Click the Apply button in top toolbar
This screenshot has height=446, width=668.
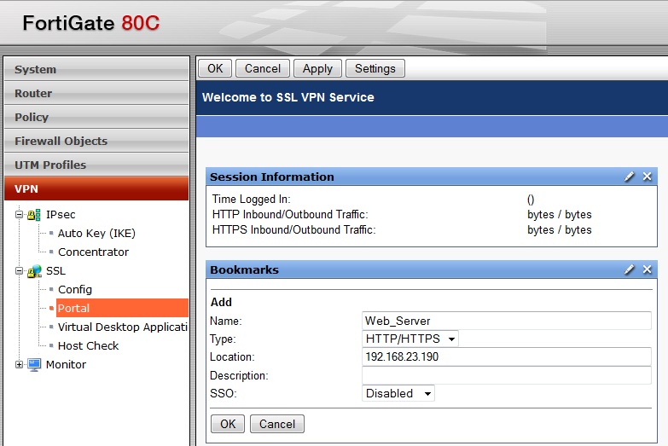point(317,68)
